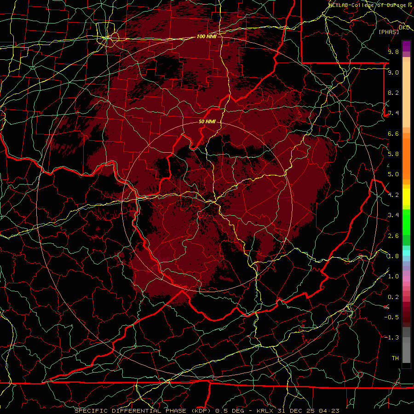Click the [PHAS] unit label
414x414 pixels.
(x=389, y=32)
